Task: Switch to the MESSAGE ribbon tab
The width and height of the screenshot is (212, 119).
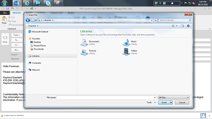Action: pyautogui.click(x=17, y=13)
